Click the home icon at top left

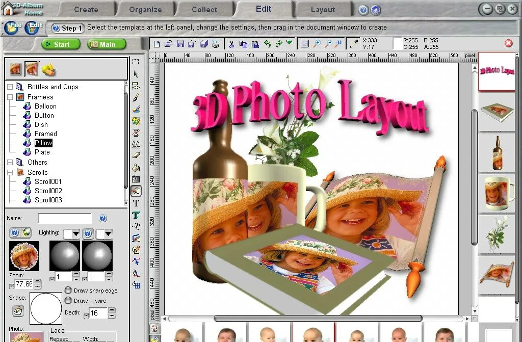click(x=7, y=9)
